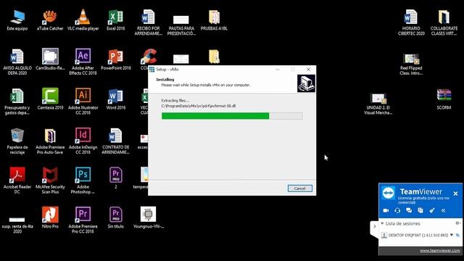Open COLLABORATE CLASES VIRT... folder
This screenshot has height=261, width=464.
(x=444, y=22)
